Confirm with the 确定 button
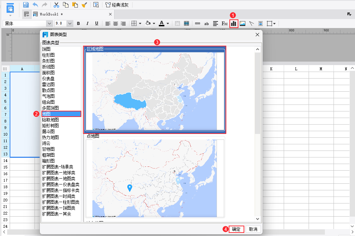The width and height of the screenshot is (355, 236). 236,229
